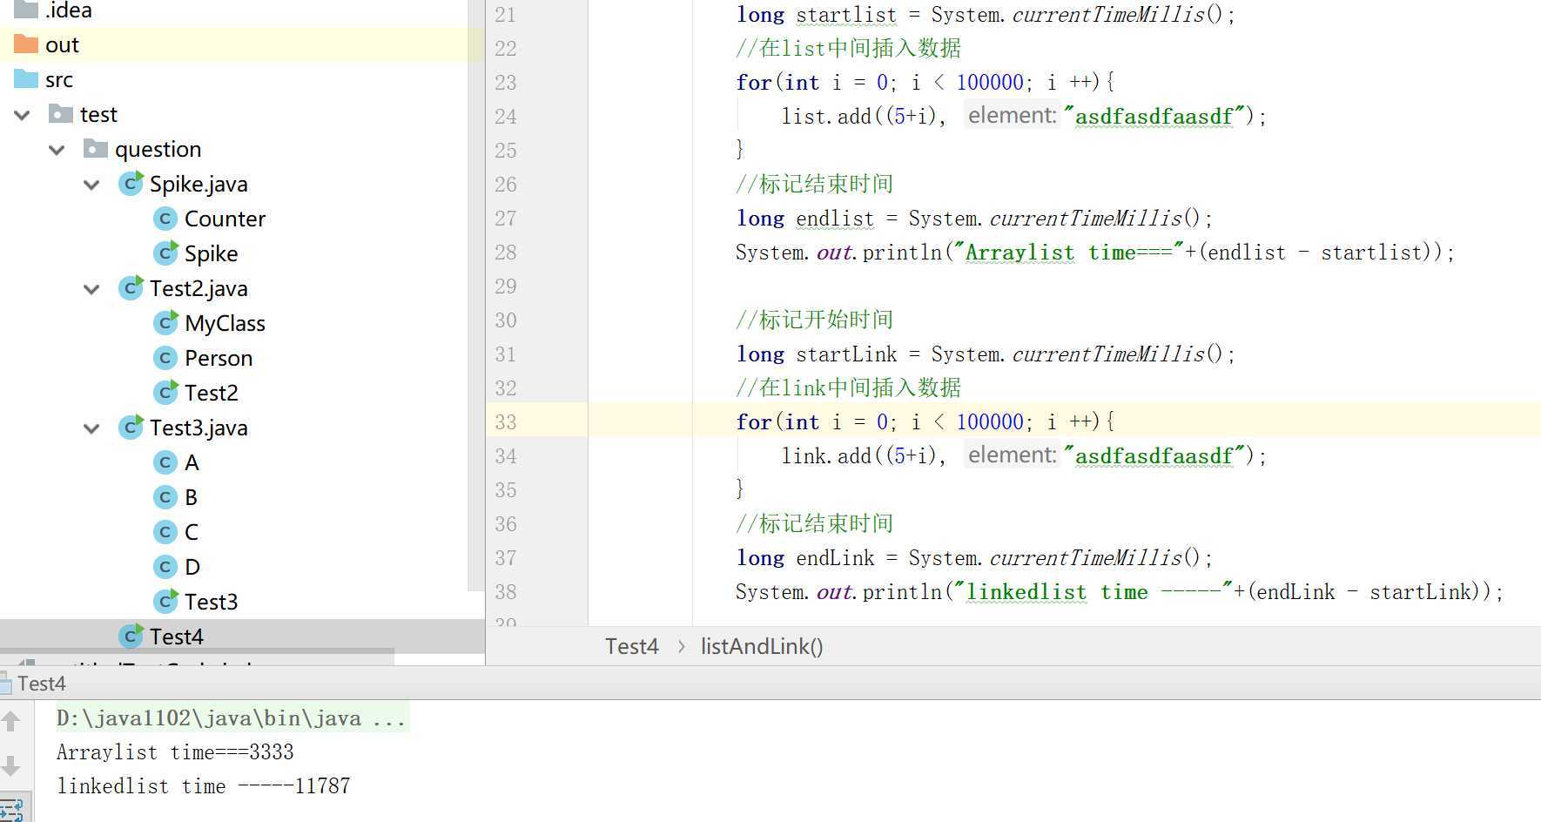Click the "Arraylist time===3333" output line
The height and width of the screenshot is (822, 1541).
coord(175,751)
